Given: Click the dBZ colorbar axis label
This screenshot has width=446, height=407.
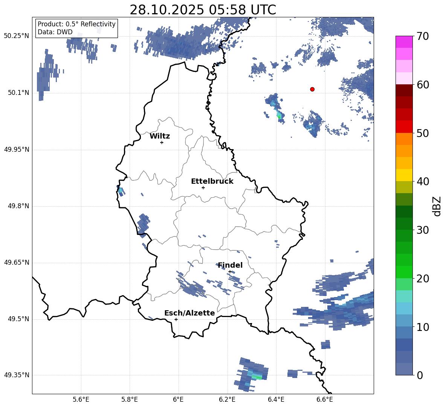Looking at the screenshot, I should click(437, 206).
